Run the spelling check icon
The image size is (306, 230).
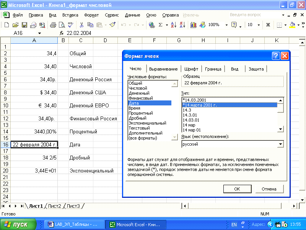[x=71, y=25]
